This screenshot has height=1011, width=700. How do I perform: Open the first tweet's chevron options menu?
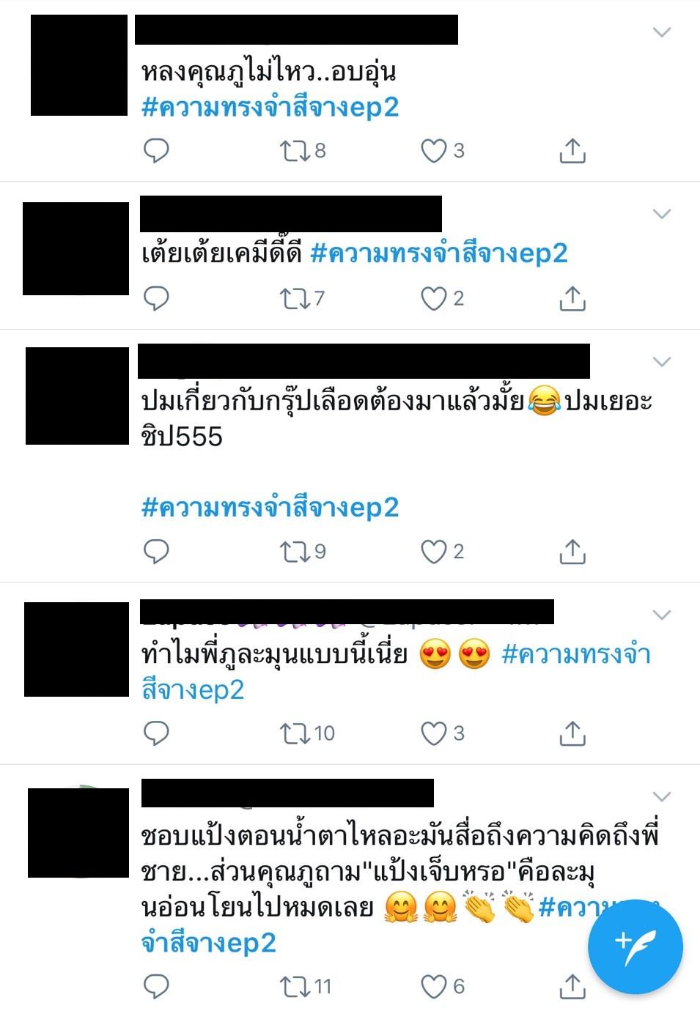pos(662,32)
